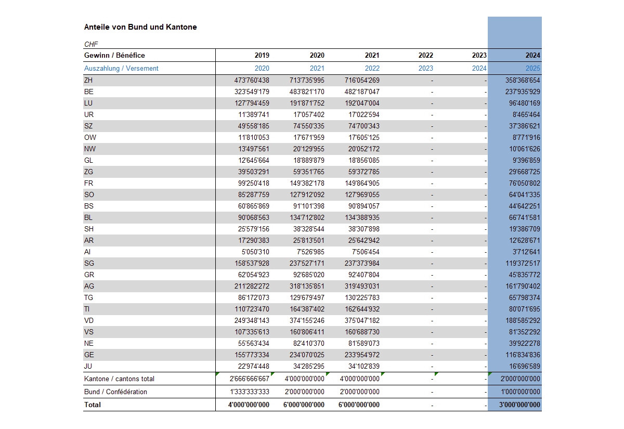Click SH 2019 value 25'579'156
This screenshot has width=624, height=429.
coord(254,229)
